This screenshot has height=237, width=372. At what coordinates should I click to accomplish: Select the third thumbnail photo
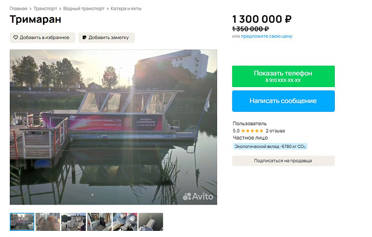[73, 222]
